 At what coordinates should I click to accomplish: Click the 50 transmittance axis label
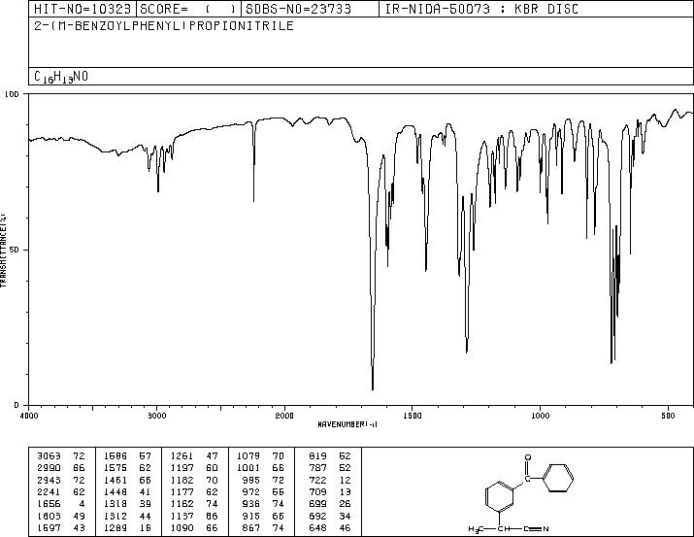[x=15, y=250]
